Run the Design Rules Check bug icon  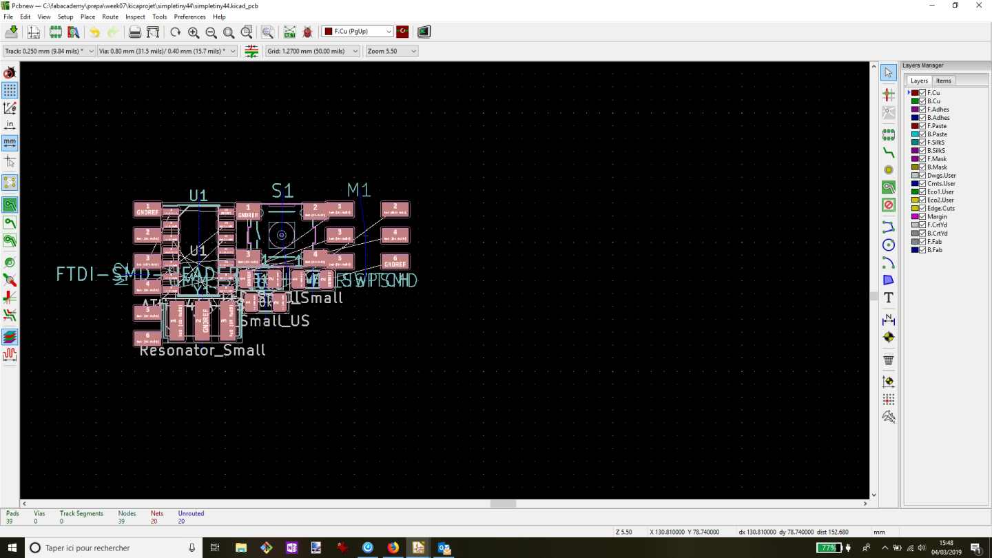pos(307,32)
